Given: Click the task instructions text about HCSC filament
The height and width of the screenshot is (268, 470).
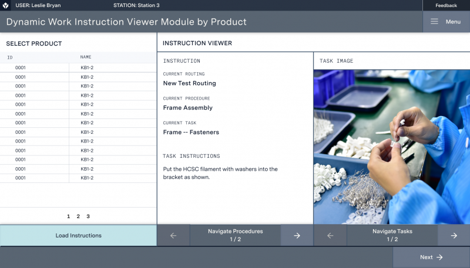Looking at the screenshot, I should (x=220, y=173).
